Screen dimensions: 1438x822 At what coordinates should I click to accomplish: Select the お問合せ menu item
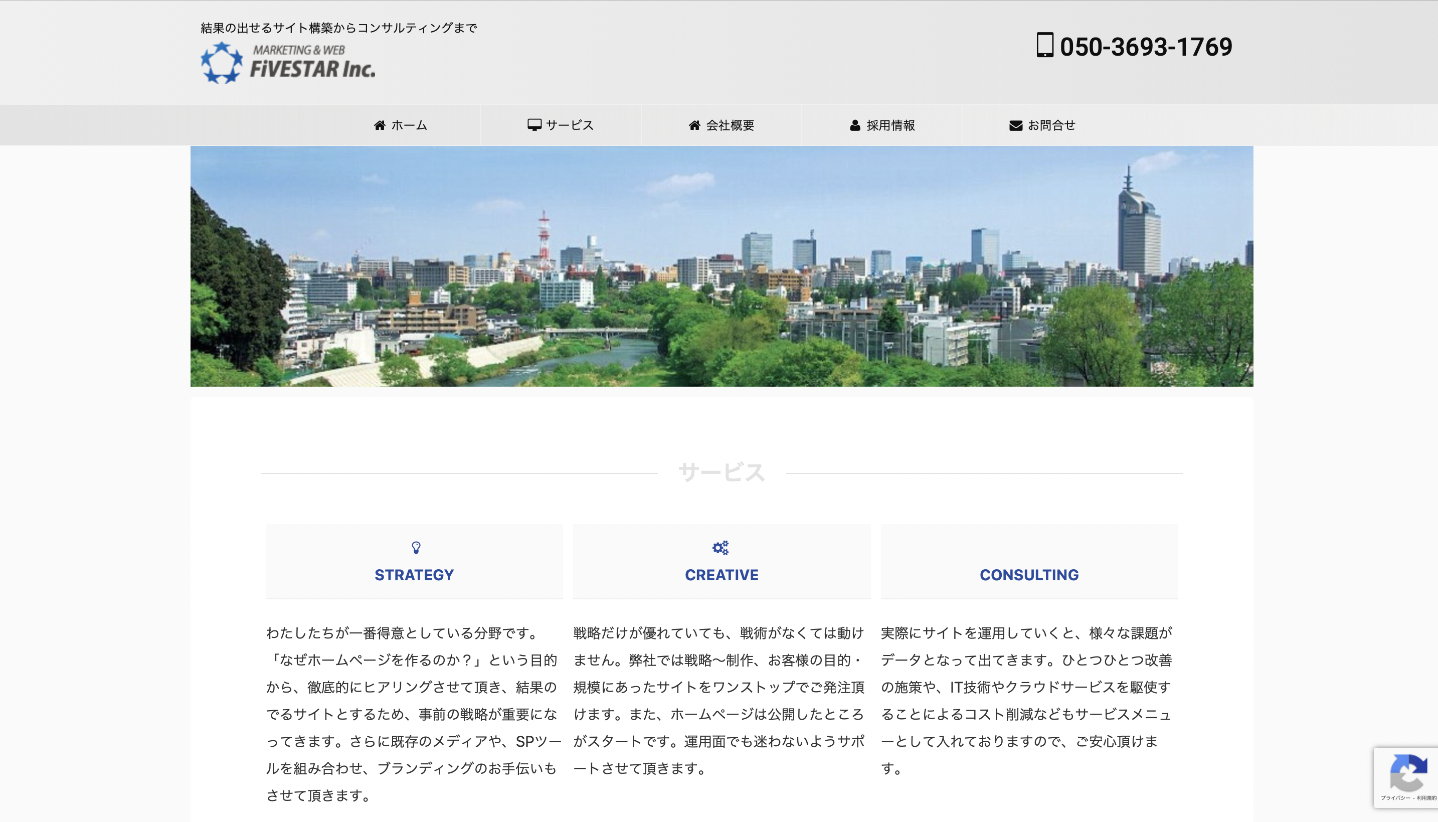[1051, 125]
